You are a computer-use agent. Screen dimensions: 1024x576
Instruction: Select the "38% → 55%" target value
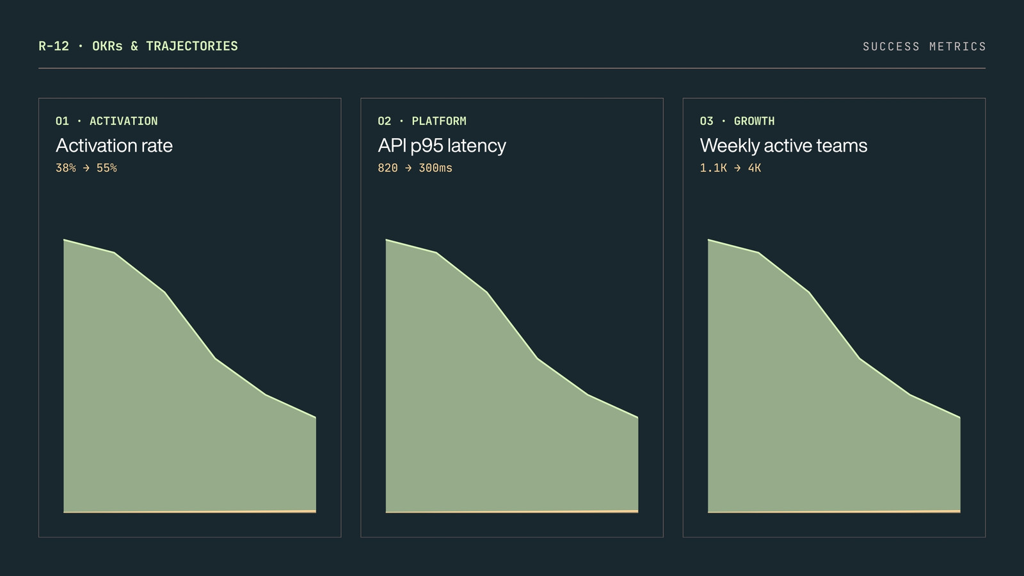[86, 168]
